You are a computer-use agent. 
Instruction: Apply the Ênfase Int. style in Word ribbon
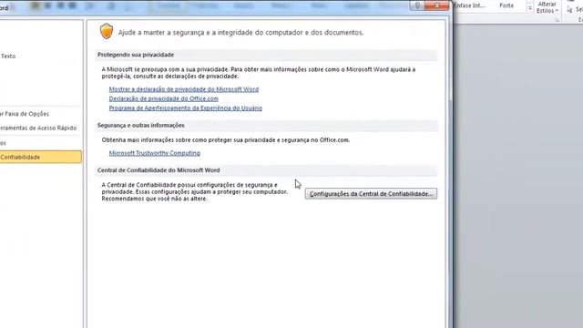pos(470,5)
